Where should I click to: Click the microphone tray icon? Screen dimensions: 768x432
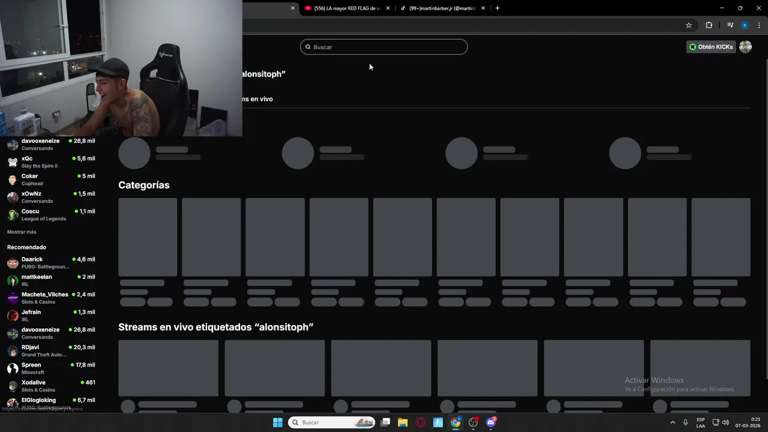tap(685, 422)
